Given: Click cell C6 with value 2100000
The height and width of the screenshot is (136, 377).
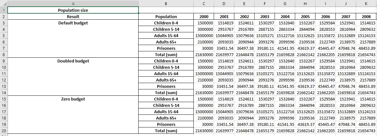Looking at the screenshot, I should click(204, 42).
